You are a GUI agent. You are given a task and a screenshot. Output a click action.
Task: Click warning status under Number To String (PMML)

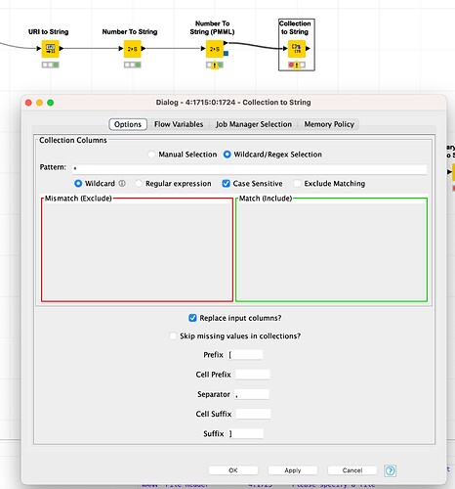coord(215,66)
